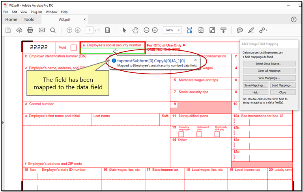Tick the Statutory employee checkbox

181,134
